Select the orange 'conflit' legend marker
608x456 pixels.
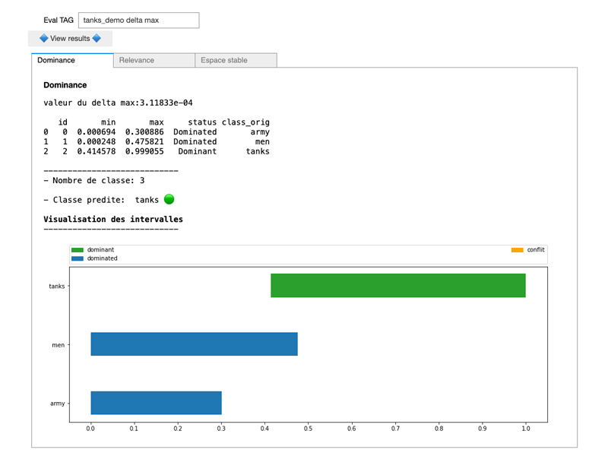(518, 249)
